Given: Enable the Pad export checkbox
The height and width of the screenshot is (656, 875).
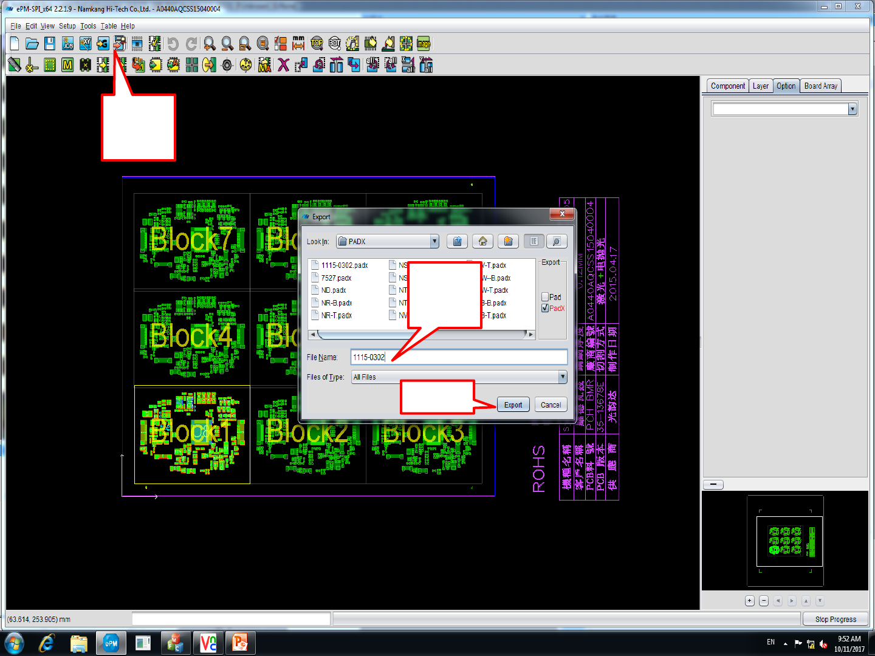Looking at the screenshot, I should click(545, 297).
